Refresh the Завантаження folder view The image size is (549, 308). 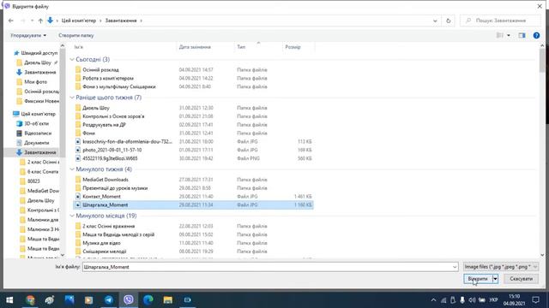pyautogui.click(x=448, y=21)
